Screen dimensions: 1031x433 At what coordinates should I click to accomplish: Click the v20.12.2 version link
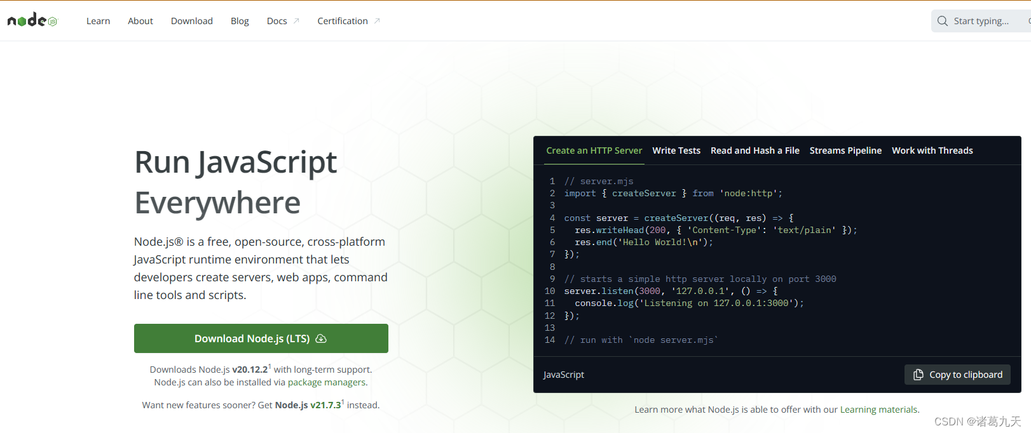250,370
